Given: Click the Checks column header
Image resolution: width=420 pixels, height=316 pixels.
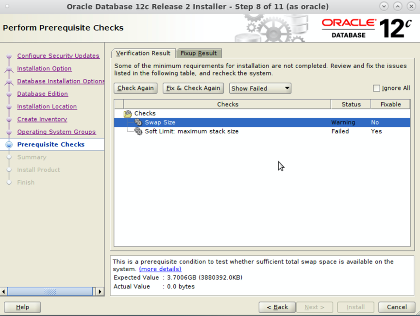Looking at the screenshot, I should pyautogui.click(x=227, y=105).
